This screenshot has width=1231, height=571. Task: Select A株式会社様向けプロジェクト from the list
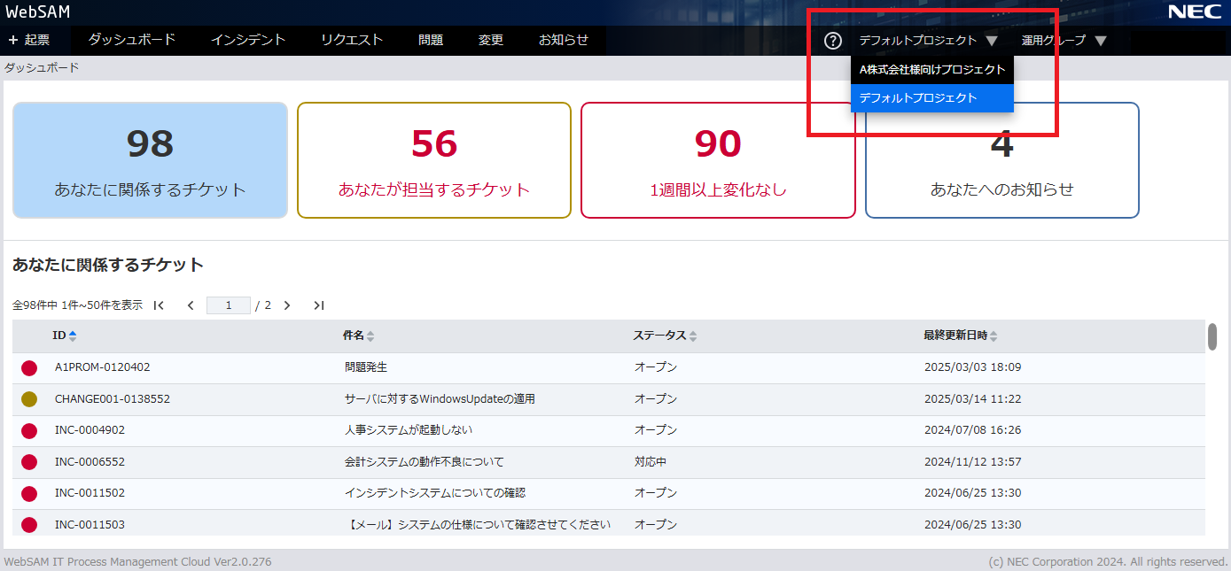[931, 70]
